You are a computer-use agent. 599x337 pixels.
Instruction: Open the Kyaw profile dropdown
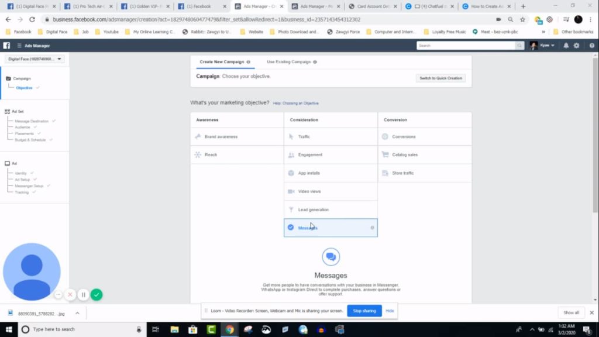[x=542, y=46]
